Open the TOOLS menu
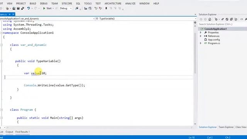Screen dimensions: 247x139 (88, 3)
